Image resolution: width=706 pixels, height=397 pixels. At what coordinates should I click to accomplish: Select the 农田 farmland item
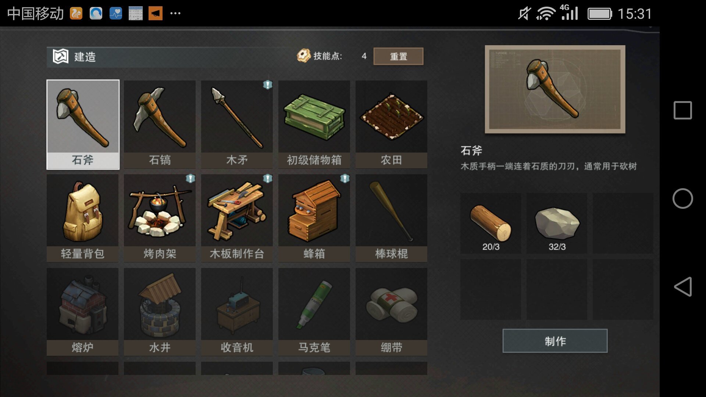(x=391, y=124)
